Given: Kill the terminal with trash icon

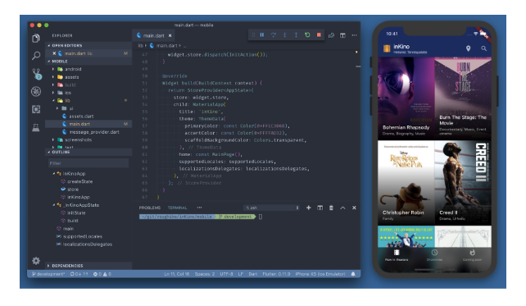Looking at the screenshot, I should tap(331, 208).
